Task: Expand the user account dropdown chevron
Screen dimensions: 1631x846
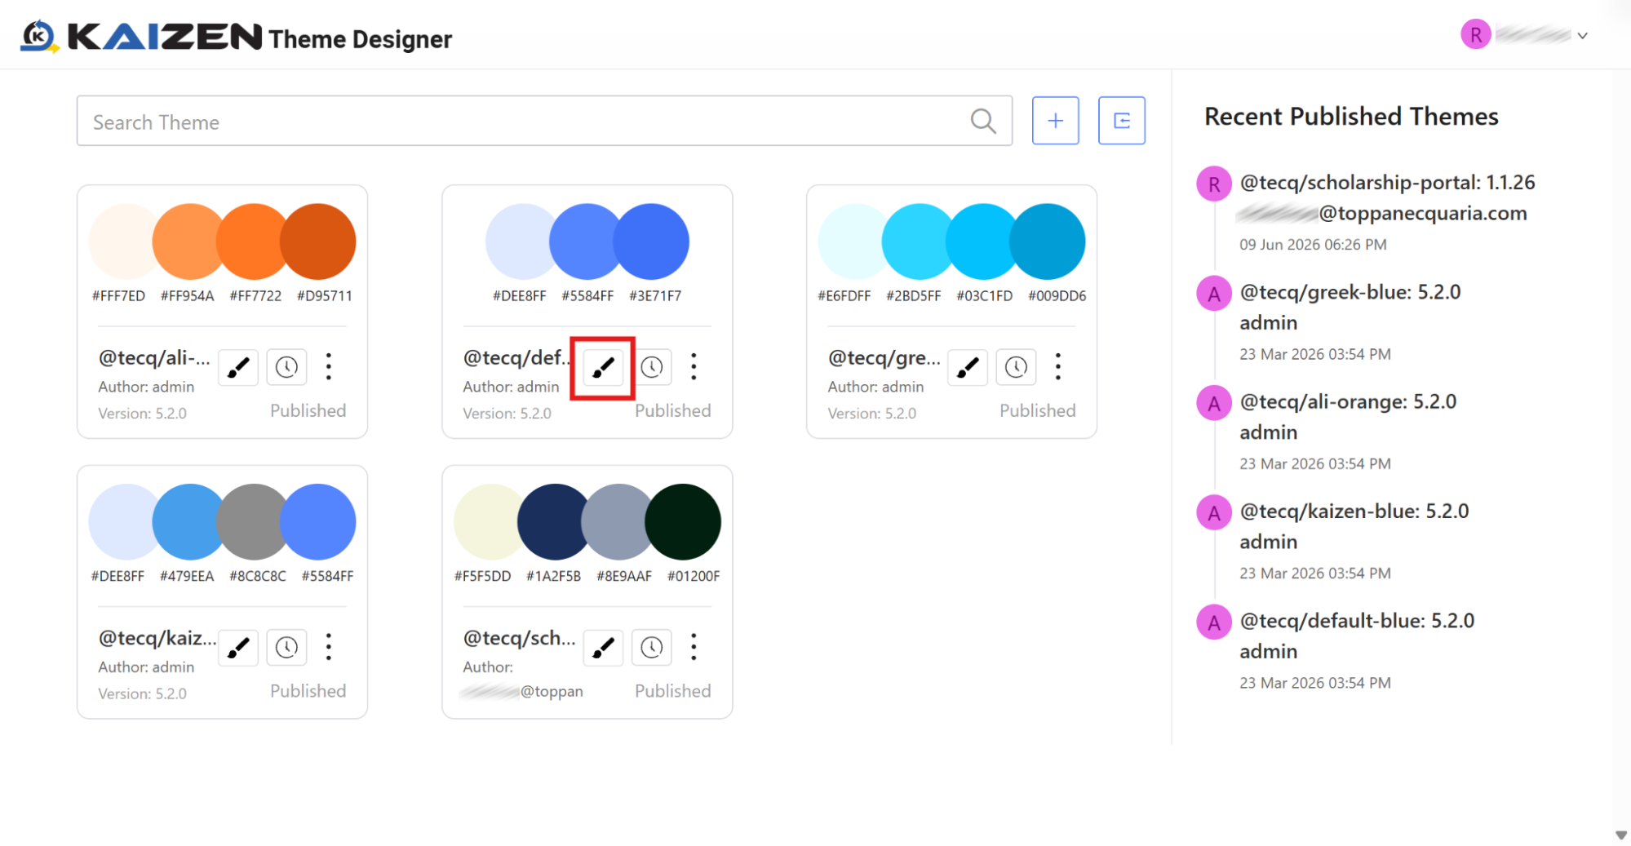Action: (x=1582, y=36)
